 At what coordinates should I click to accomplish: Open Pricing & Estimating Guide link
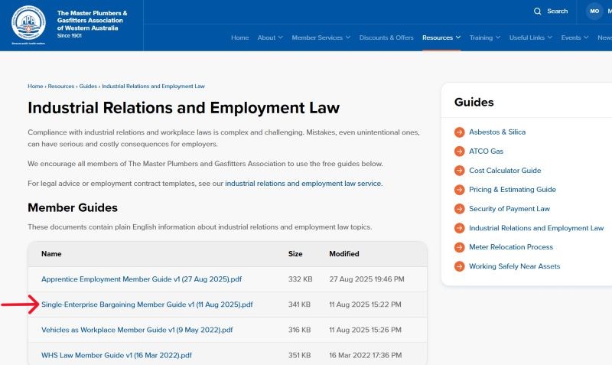click(513, 190)
